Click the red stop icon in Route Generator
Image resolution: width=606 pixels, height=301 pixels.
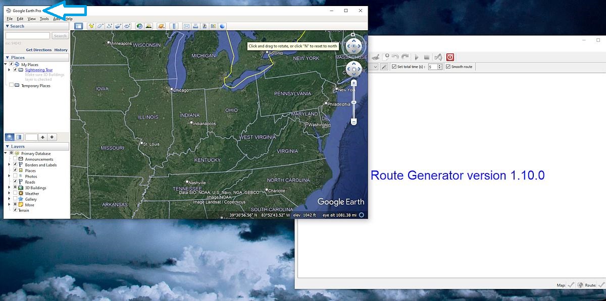click(450, 57)
